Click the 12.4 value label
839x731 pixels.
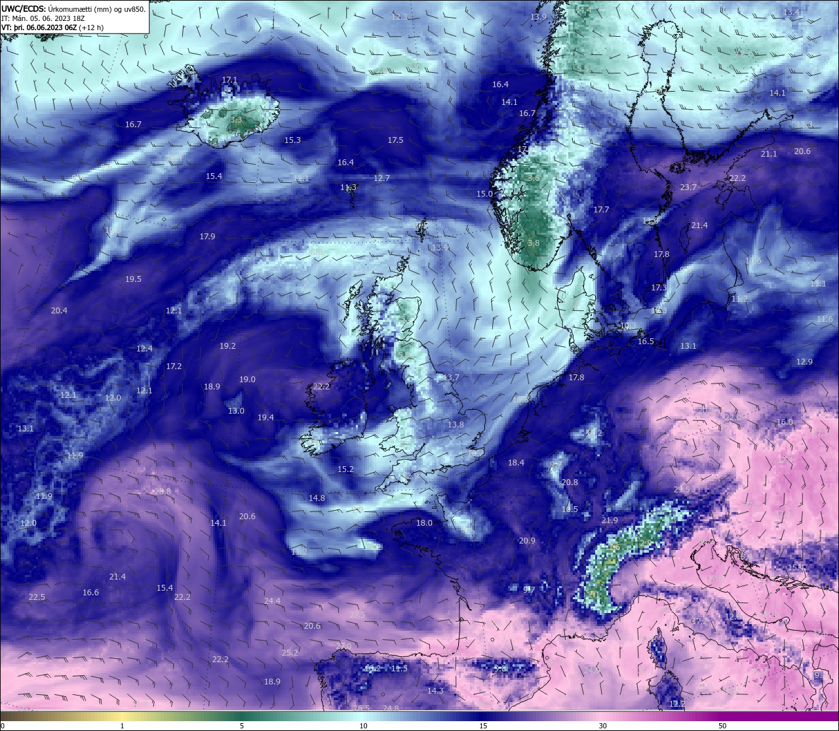coord(144,349)
